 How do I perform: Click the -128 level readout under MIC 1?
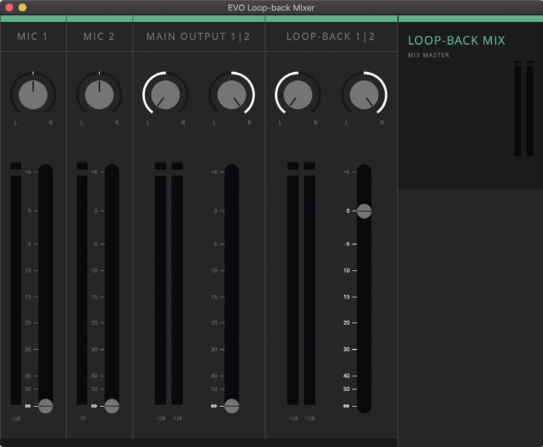tap(16, 419)
